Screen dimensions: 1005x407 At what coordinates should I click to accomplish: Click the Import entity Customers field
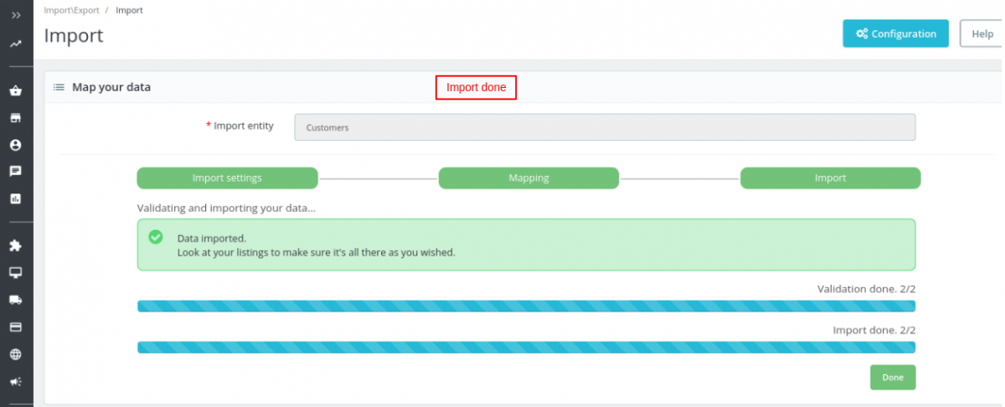pos(605,127)
